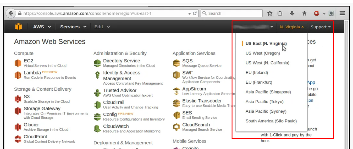Click the browser home icon

click(x=304, y=13)
